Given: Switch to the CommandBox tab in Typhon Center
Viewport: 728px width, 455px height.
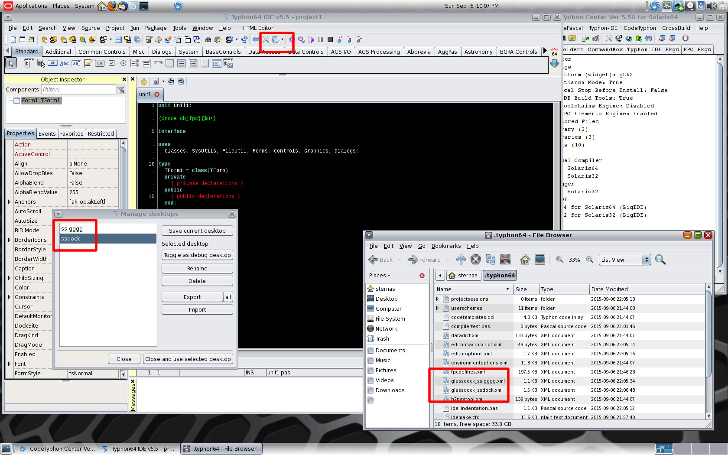Looking at the screenshot, I should [x=605, y=49].
